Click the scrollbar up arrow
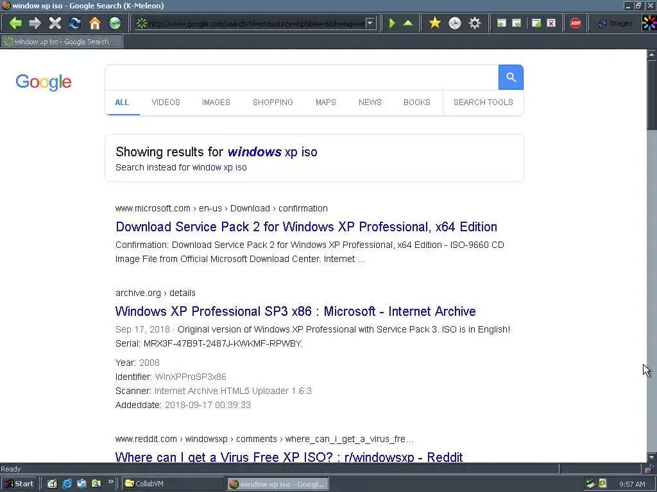This screenshot has height=492, width=657. 652,54
